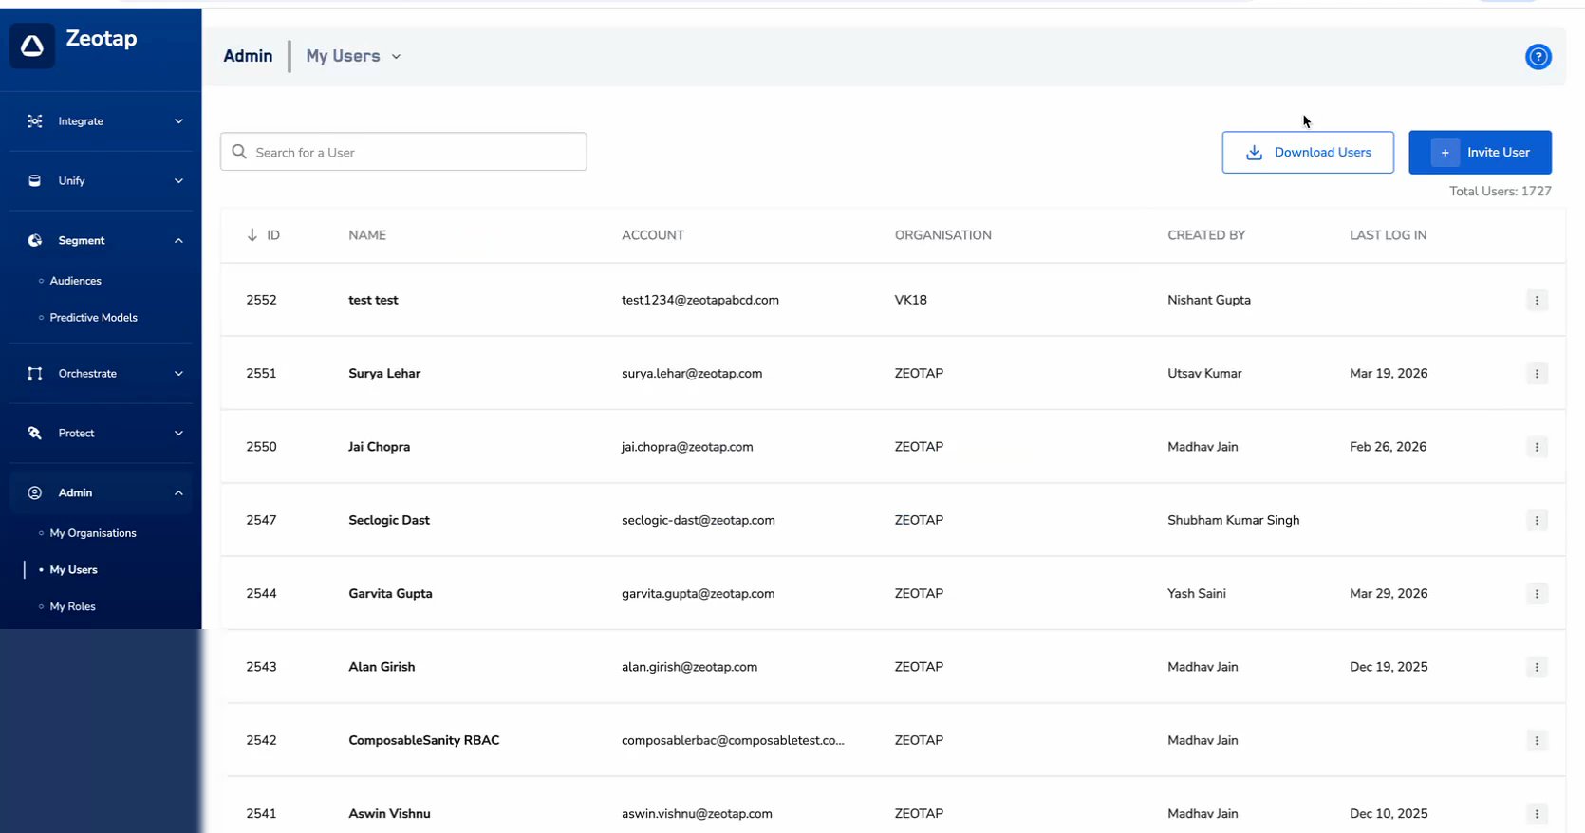This screenshot has width=1585, height=833.
Task: Click the Total Users: 1727 count
Action: (1501, 192)
